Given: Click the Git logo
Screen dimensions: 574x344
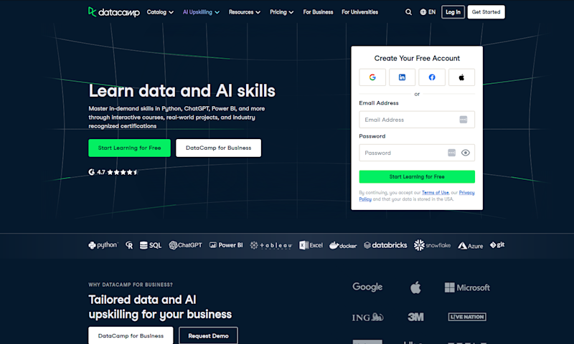Looking at the screenshot, I should [x=497, y=244].
